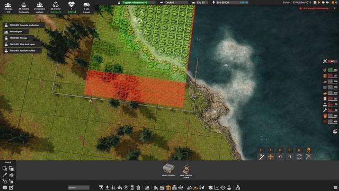Click the crossed-tools cancel button
Screen dimensions: 339x191
click(309, 157)
